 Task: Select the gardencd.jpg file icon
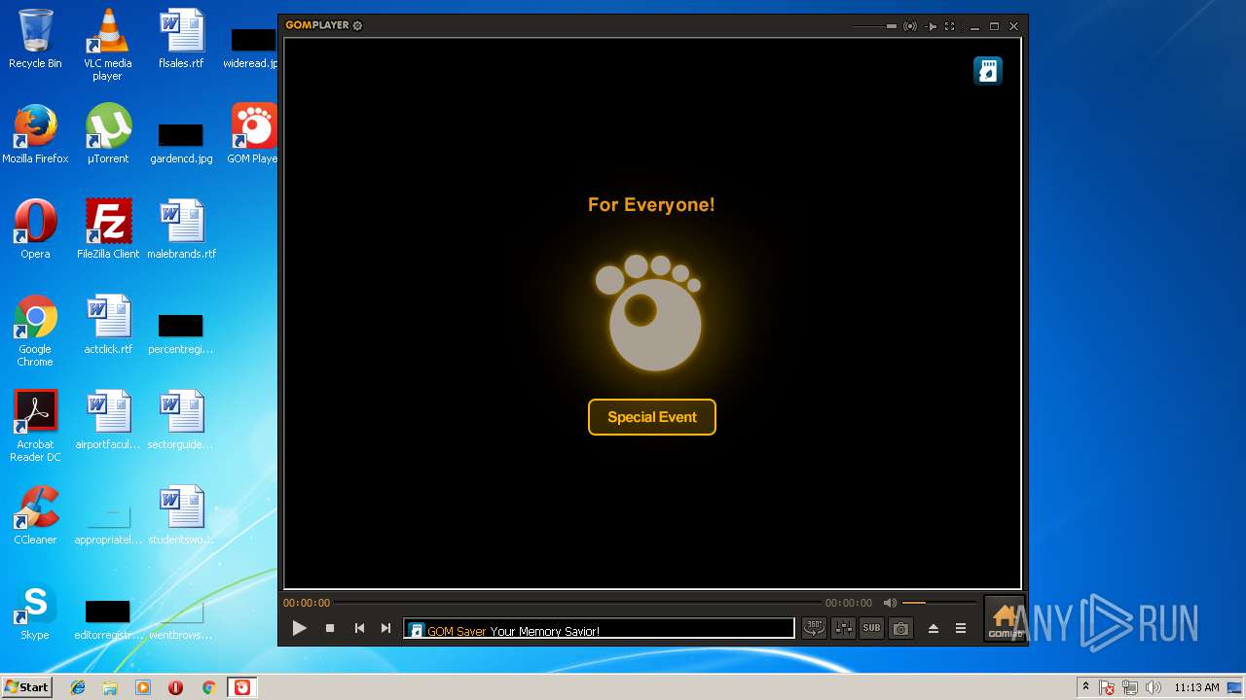(181, 142)
